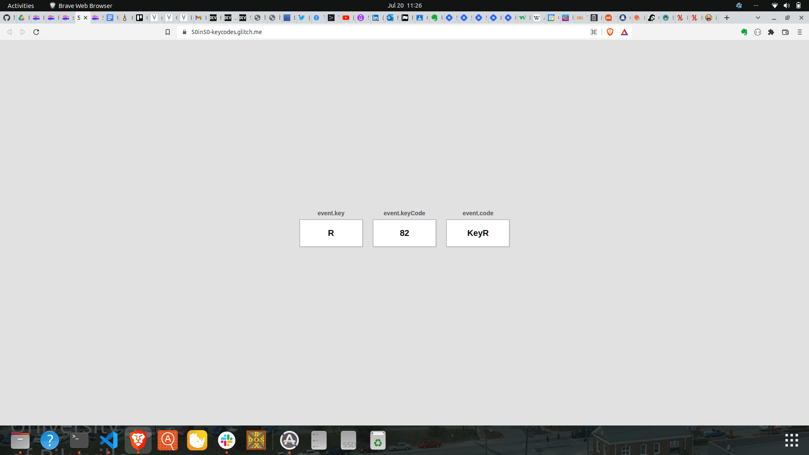The height and width of the screenshot is (455, 809).
Task: Close the active 50in50 tab
Action: 86,18
